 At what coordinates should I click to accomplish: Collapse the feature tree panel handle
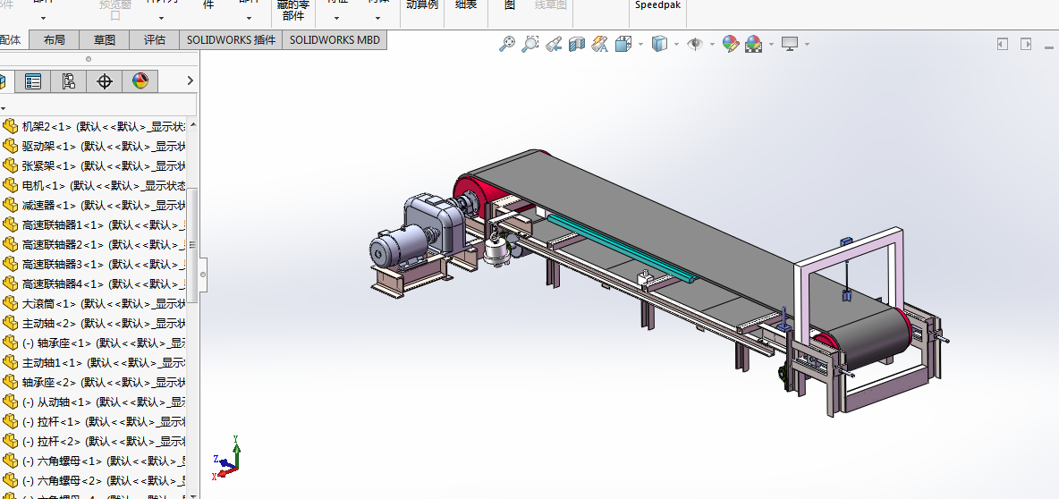pos(203,275)
